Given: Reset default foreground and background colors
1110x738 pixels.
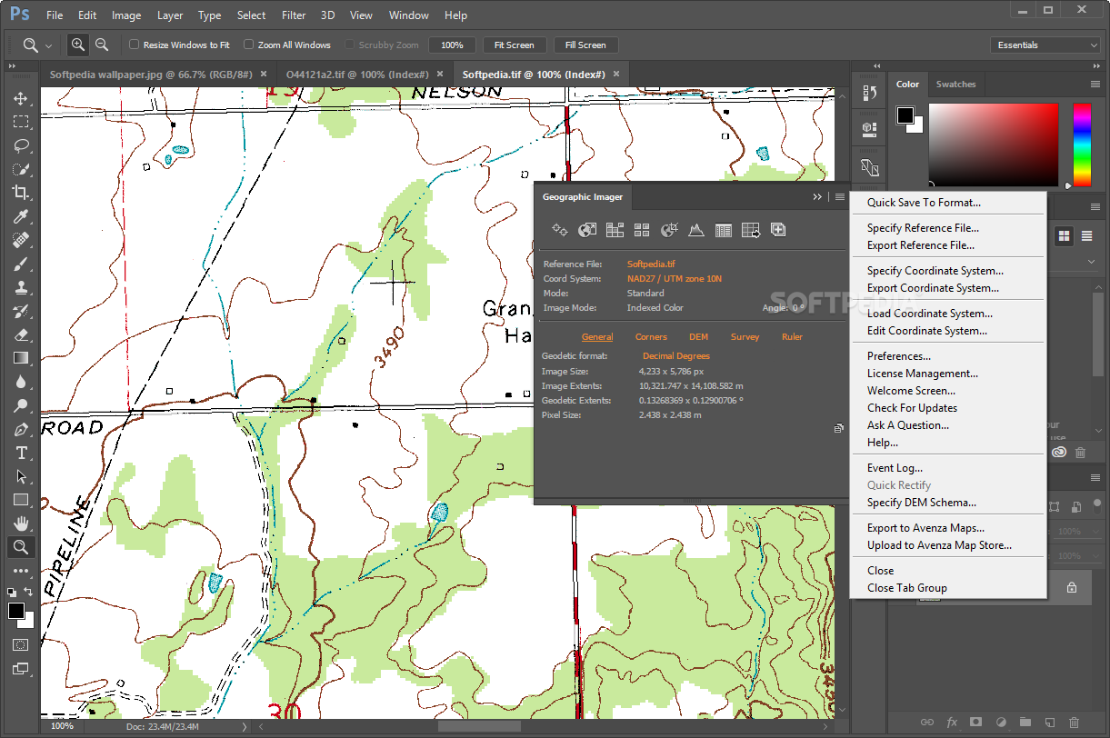Looking at the screenshot, I should 12,592.
